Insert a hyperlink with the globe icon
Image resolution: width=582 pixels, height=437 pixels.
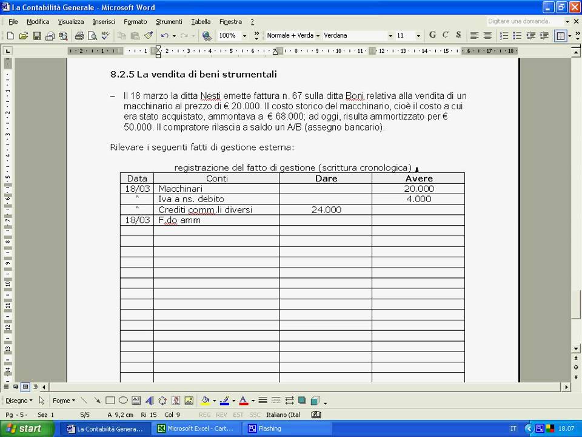[207, 36]
